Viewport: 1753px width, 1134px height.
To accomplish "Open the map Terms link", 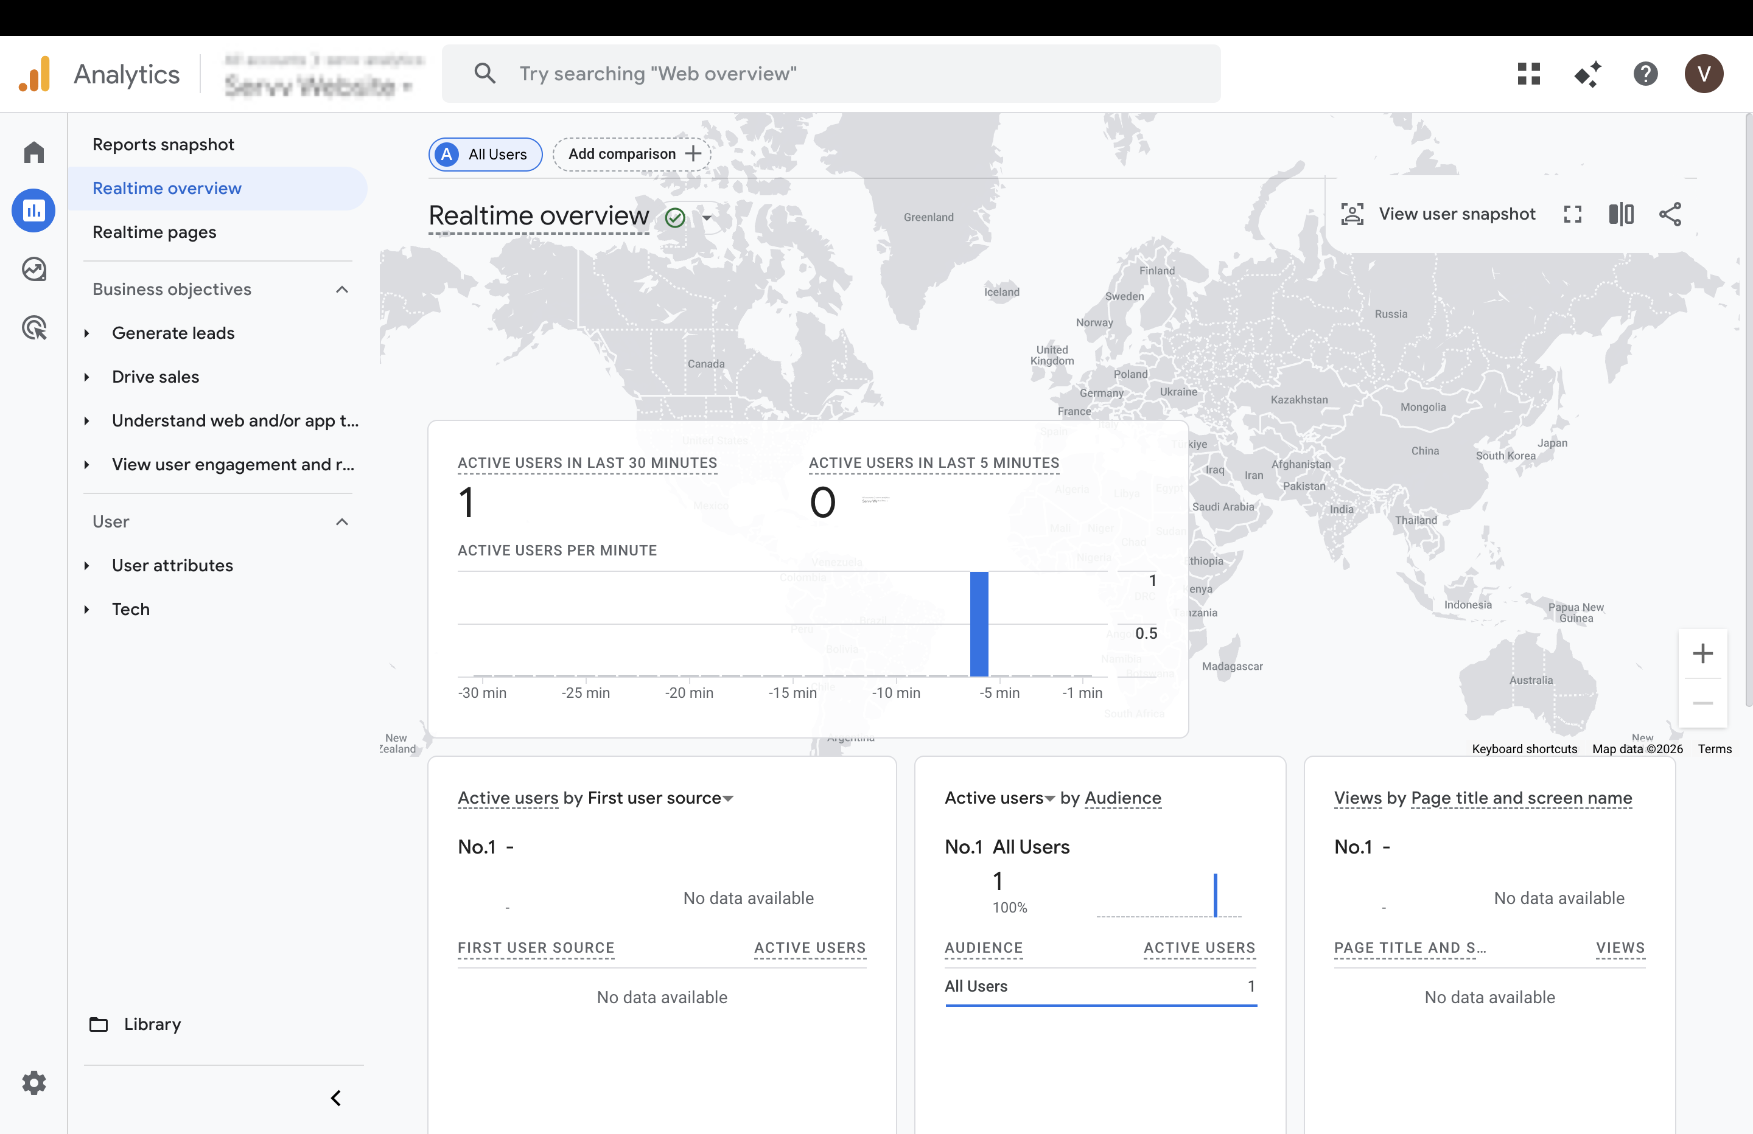I will pyautogui.click(x=1715, y=749).
